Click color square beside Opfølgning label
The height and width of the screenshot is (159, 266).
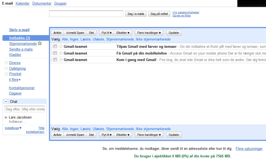click(x=6, y=68)
